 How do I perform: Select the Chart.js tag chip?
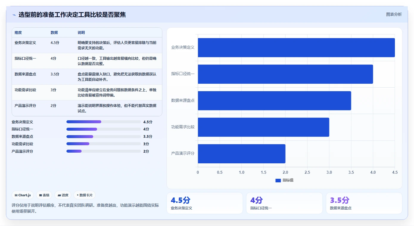tap(23, 195)
